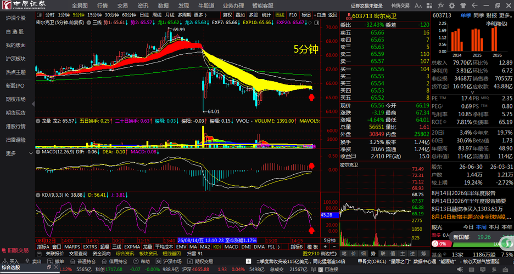Click the small panel icon left of 分时
Image resolution: width=514 pixels, height=274 pixels.
40,15
